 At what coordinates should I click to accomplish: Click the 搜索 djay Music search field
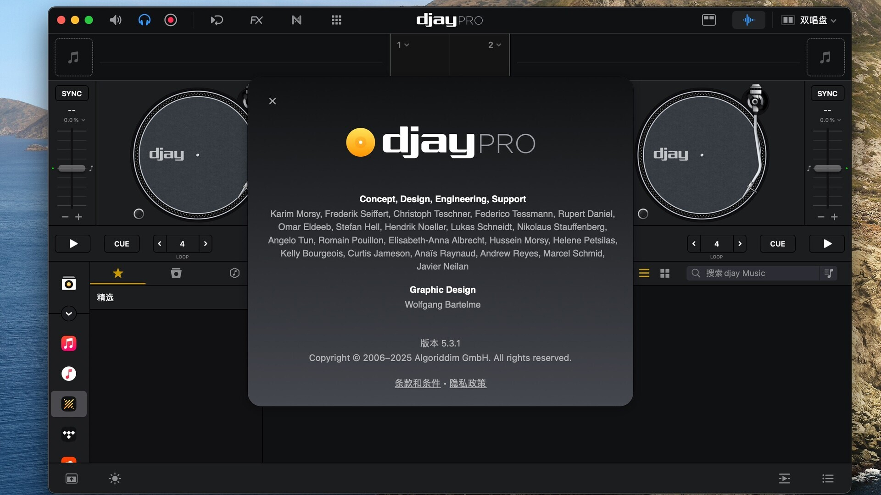pyautogui.click(x=753, y=273)
